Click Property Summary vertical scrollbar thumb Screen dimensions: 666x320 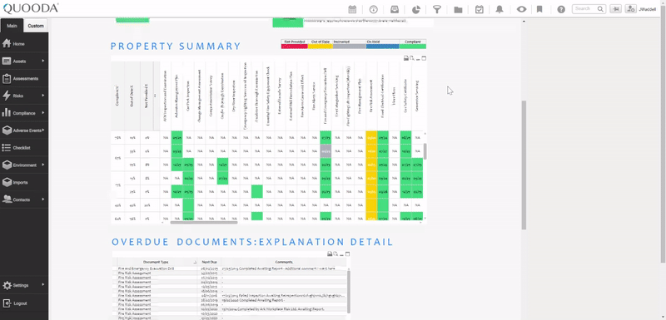click(425, 151)
